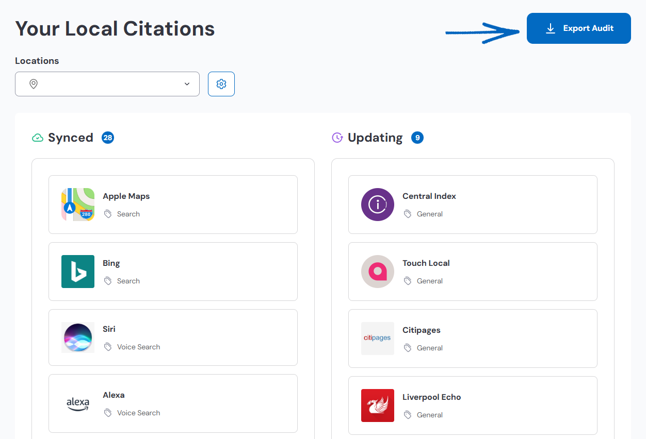
Task: Select the Alexa citation name
Action: tap(114, 395)
